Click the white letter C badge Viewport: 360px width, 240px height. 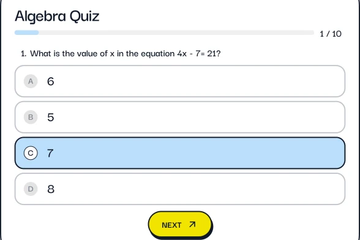click(x=31, y=153)
